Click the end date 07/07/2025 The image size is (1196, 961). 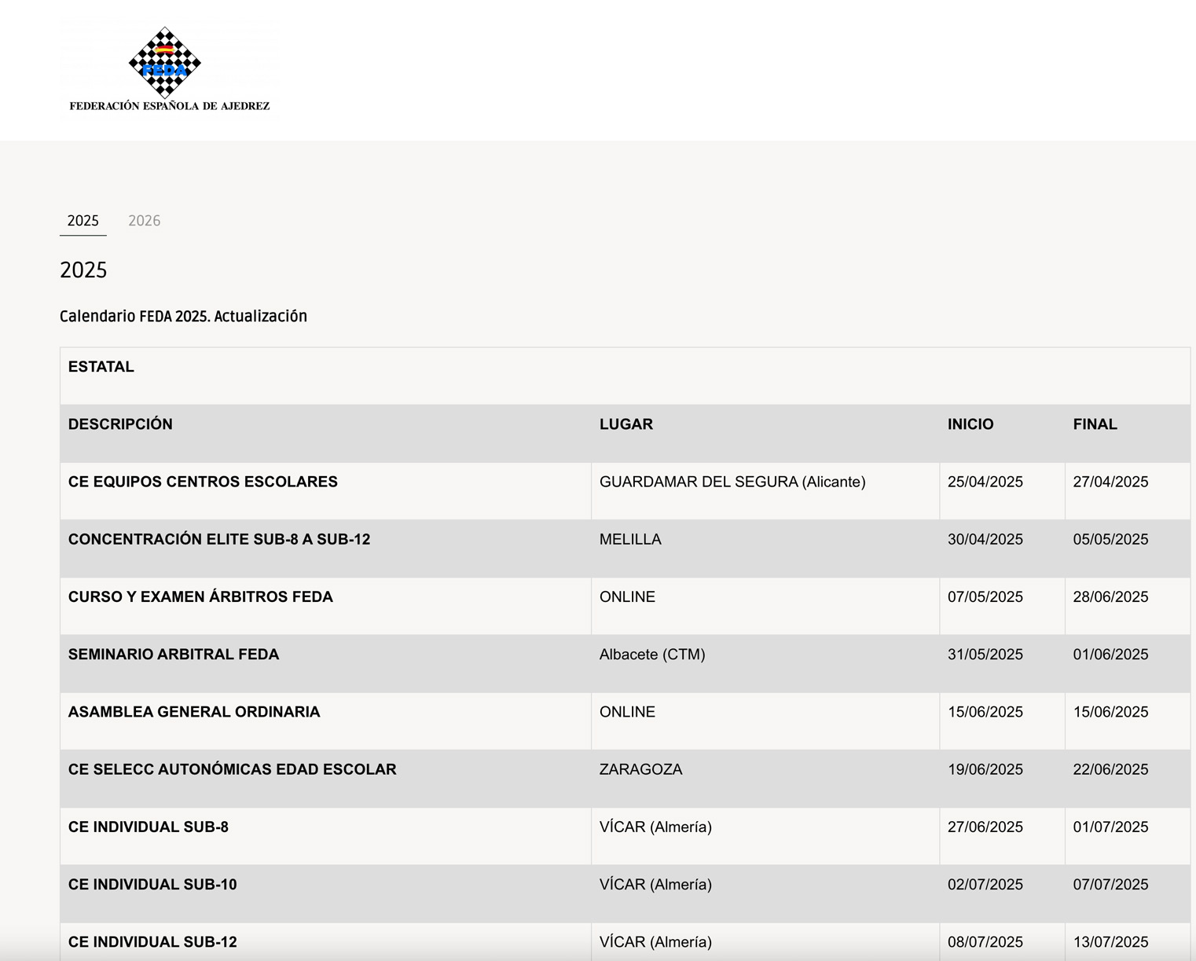1111,883
